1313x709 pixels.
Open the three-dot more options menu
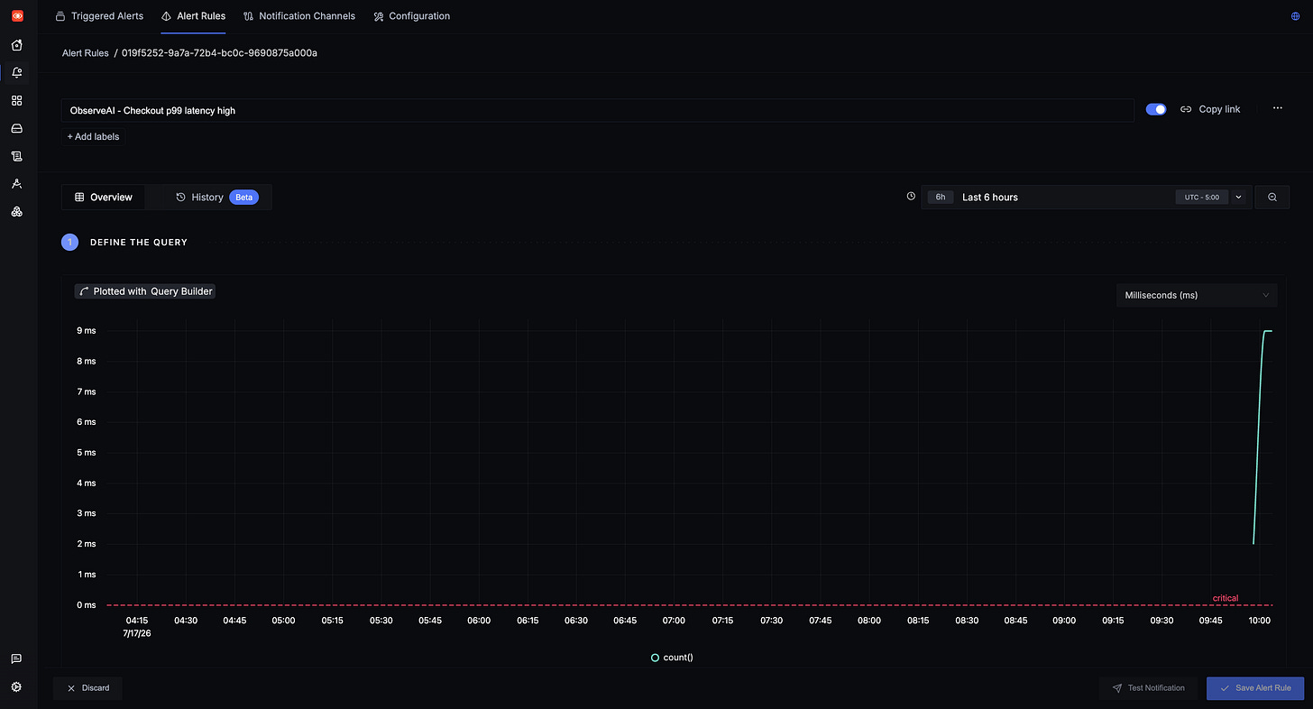[1278, 108]
